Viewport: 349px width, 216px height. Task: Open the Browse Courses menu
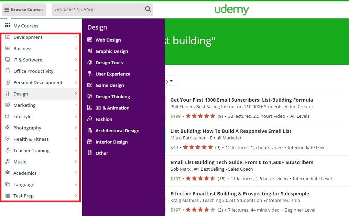(x=24, y=10)
